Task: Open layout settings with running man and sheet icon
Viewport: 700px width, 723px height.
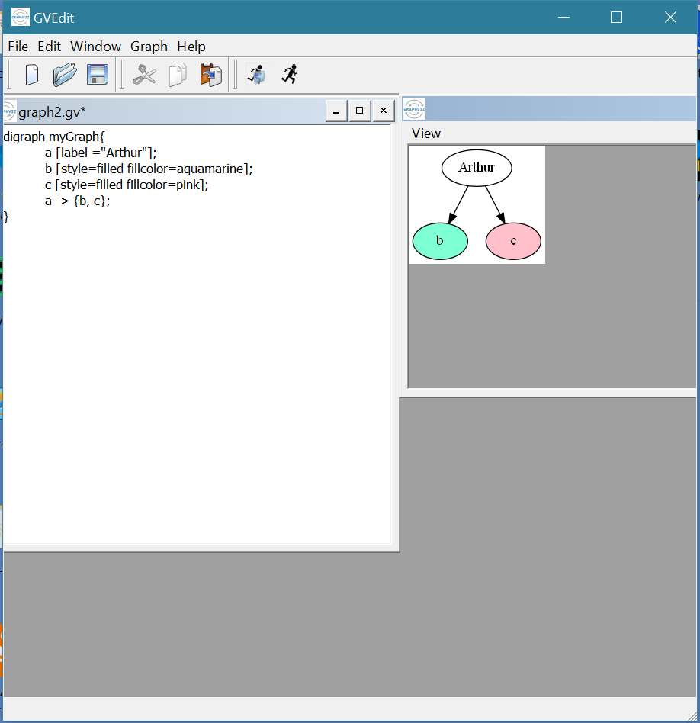Action: coord(257,74)
